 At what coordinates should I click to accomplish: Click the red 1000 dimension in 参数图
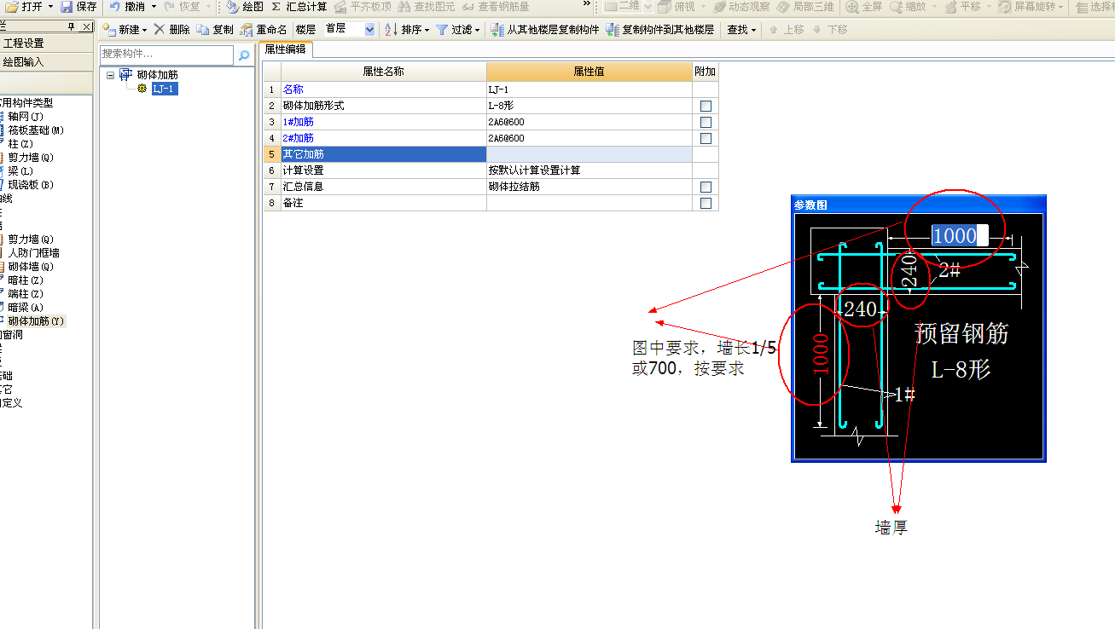click(821, 355)
